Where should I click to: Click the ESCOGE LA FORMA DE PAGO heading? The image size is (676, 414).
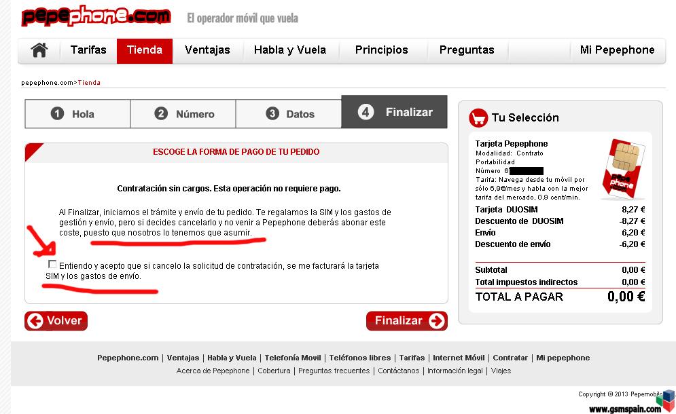(x=236, y=151)
